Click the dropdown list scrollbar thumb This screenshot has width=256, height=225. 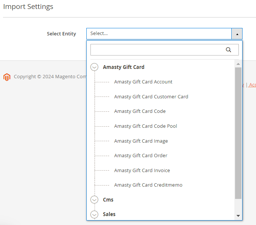pos(238,133)
